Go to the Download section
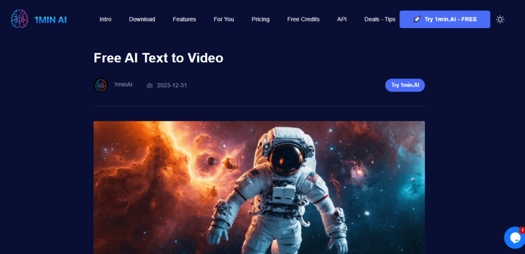Image resolution: width=525 pixels, height=254 pixels. pyautogui.click(x=142, y=19)
